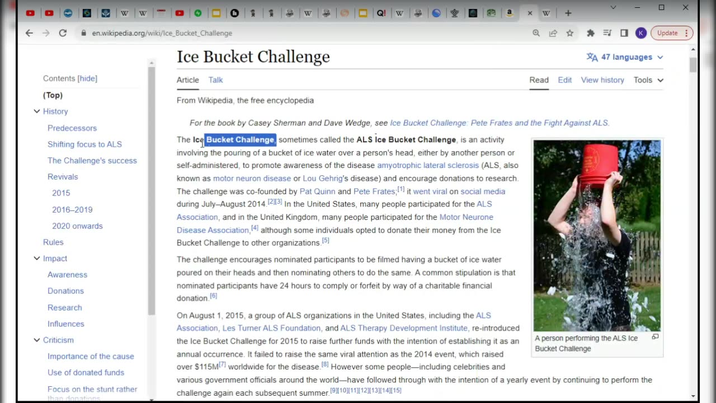Open the K profile avatar
The height and width of the screenshot is (403, 716).
[641, 33]
